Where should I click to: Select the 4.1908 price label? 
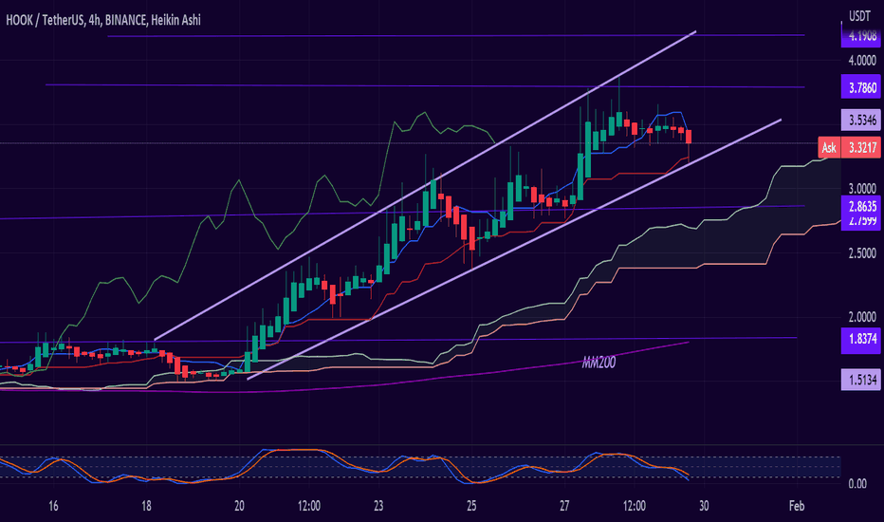(861, 36)
